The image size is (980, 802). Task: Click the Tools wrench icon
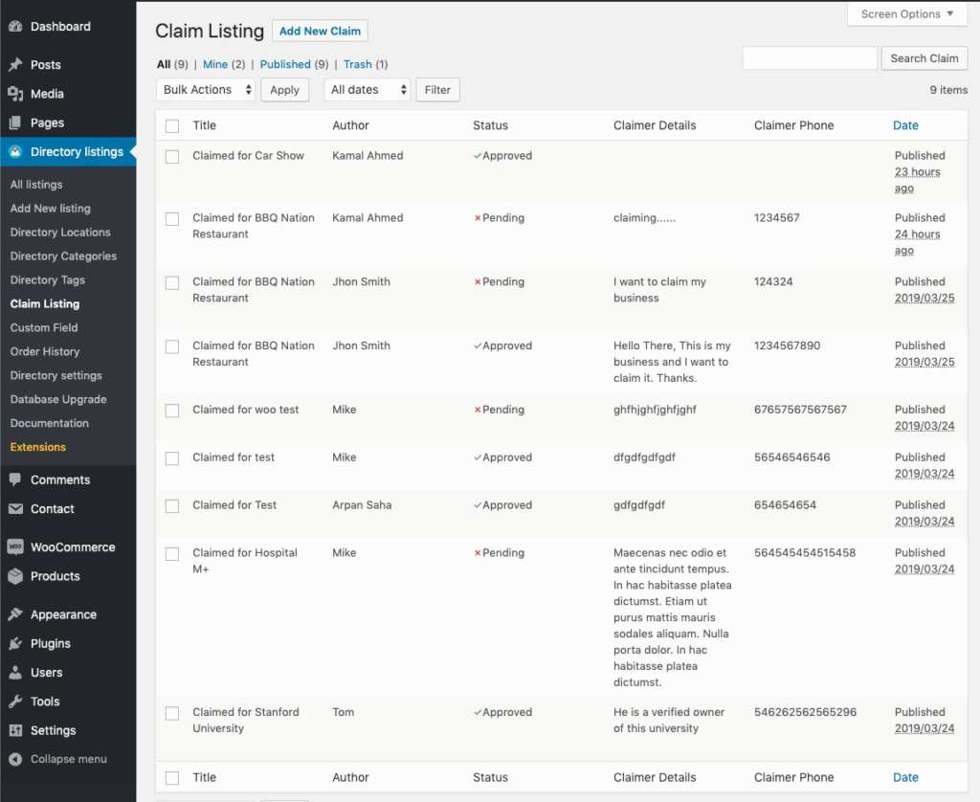click(15, 702)
